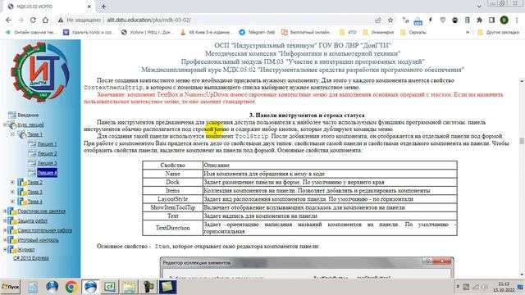Go back to the previous page

tap(8, 20)
